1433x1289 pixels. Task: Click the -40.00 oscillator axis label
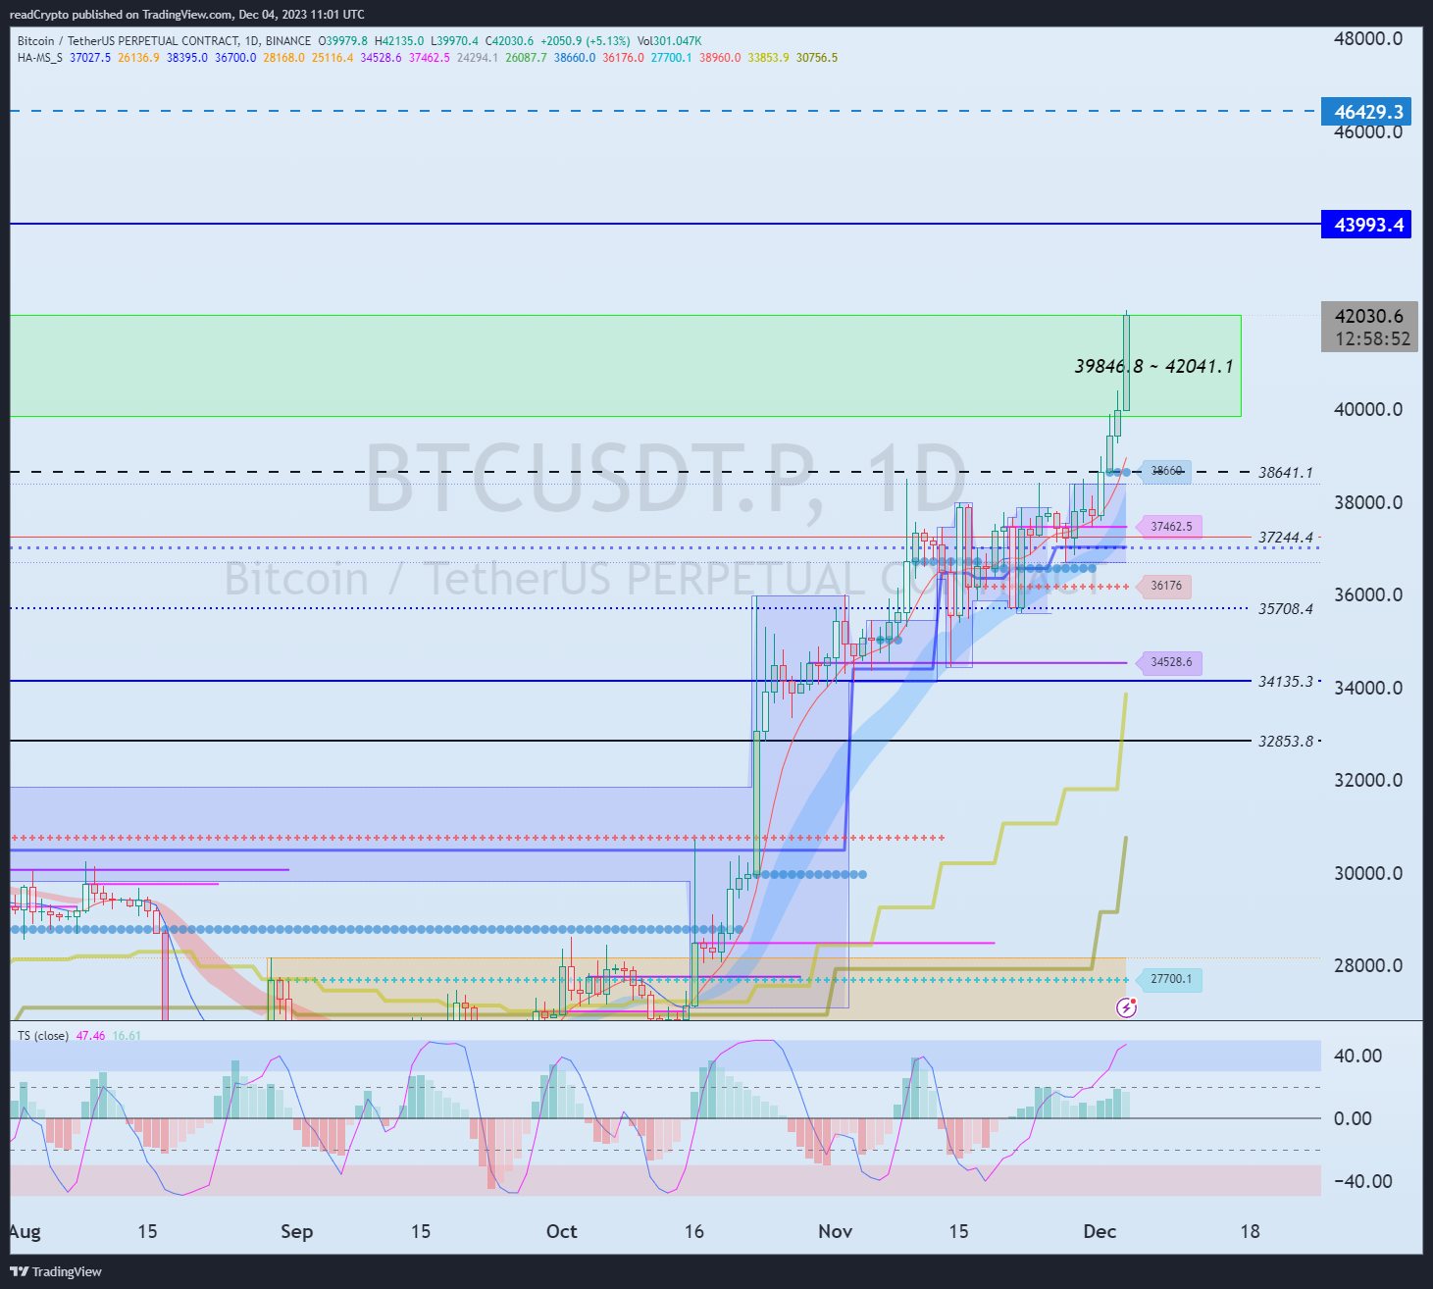(1364, 1181)
